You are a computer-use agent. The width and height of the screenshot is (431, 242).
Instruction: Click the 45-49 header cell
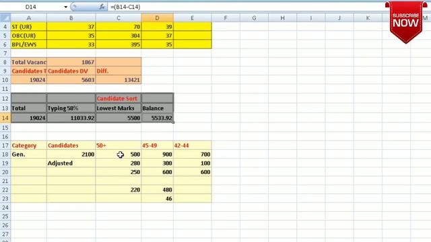click(x=157, y=145)
